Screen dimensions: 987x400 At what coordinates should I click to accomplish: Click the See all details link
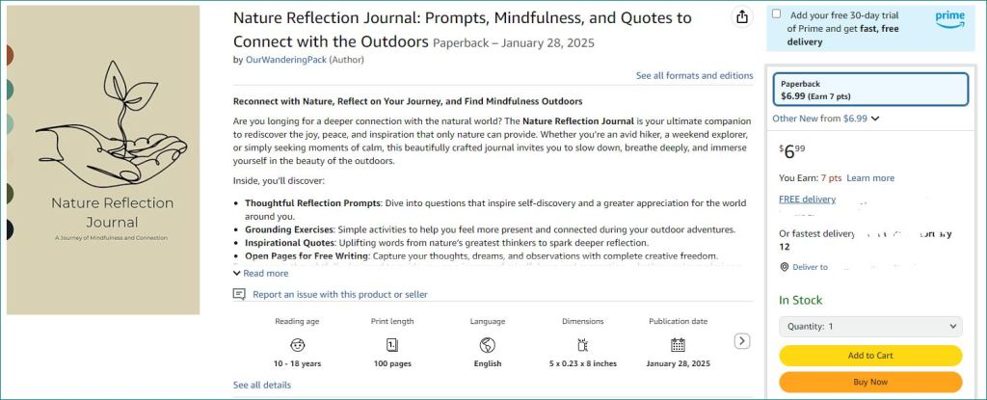click(x=261, y=385)
